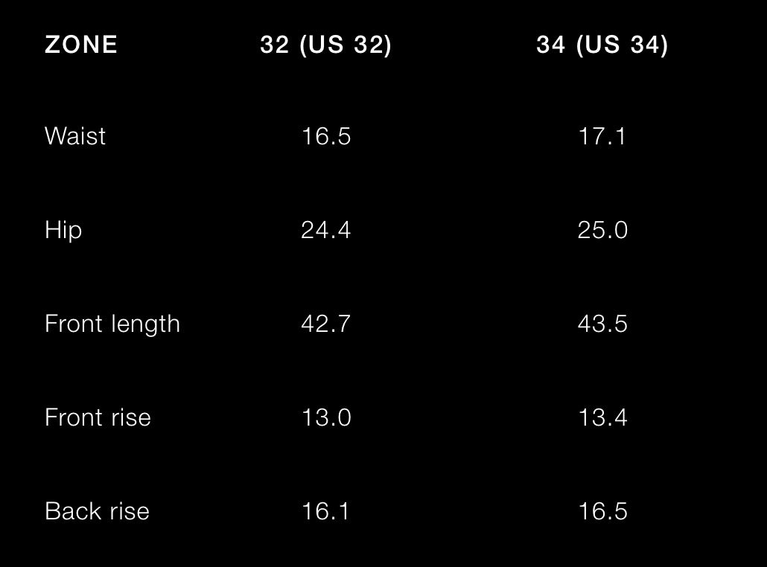This screenshot has height=567, width=767.
Task: Click the Waist value 16.5 for size 32
Action: pos(325,136)
